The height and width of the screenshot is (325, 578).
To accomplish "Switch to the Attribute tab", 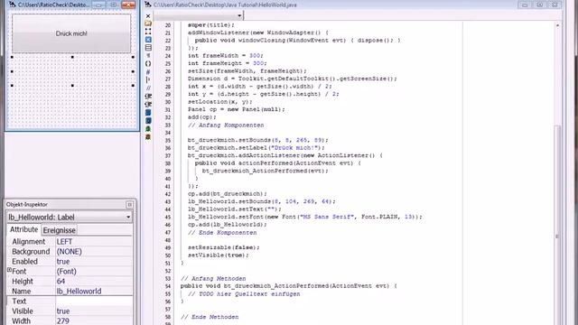I will (23, 229).
